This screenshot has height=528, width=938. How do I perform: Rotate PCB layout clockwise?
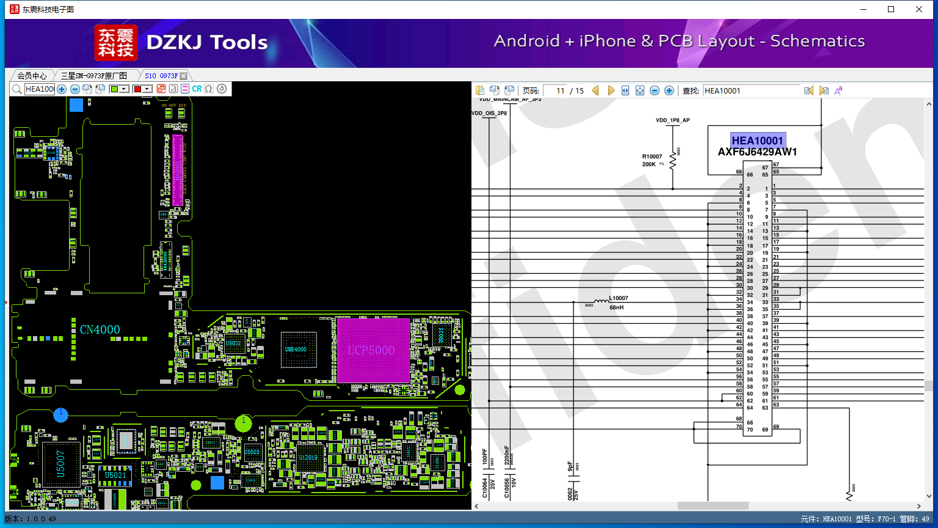(x=87, y=89)
